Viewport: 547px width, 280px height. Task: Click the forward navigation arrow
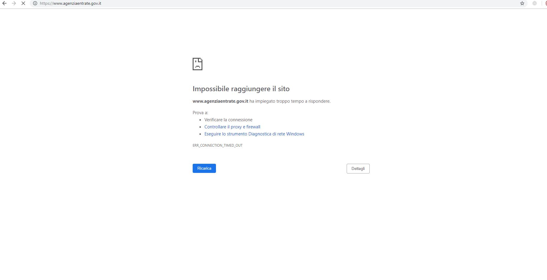14,4
